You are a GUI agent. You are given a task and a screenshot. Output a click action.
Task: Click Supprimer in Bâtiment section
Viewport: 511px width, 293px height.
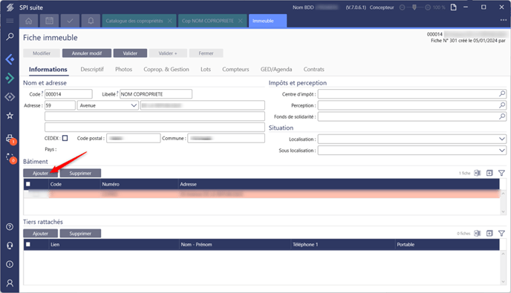click(x=80, y=173)
